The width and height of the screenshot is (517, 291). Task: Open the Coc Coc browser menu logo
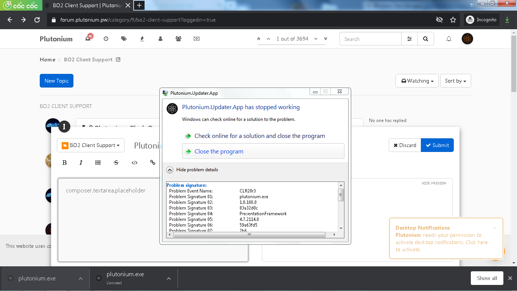point(20,5)
